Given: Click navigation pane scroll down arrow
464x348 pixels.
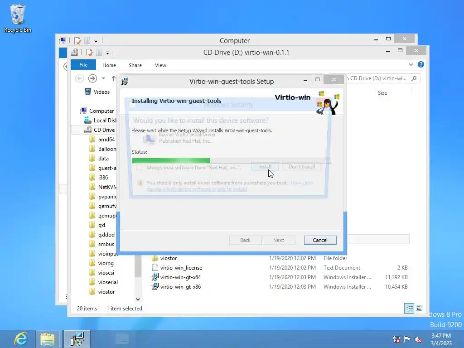Looking at the screenshot, I should click(x=138, y=299).
